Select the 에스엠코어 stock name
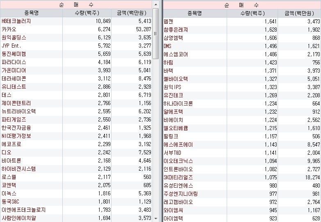The width and height of the screenshot is (321, 222). tap(175, 54)
